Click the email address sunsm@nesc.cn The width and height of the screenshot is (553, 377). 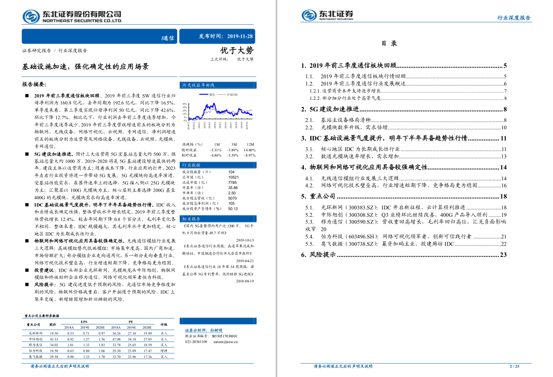coord(226,341)
